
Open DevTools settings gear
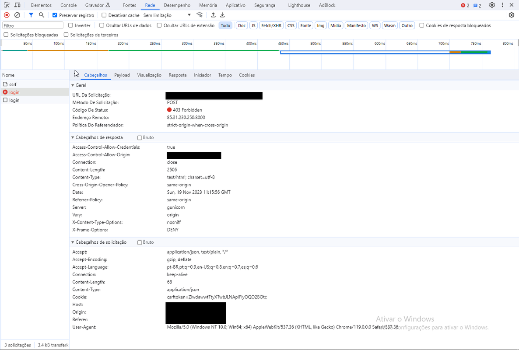coord(492,5)
